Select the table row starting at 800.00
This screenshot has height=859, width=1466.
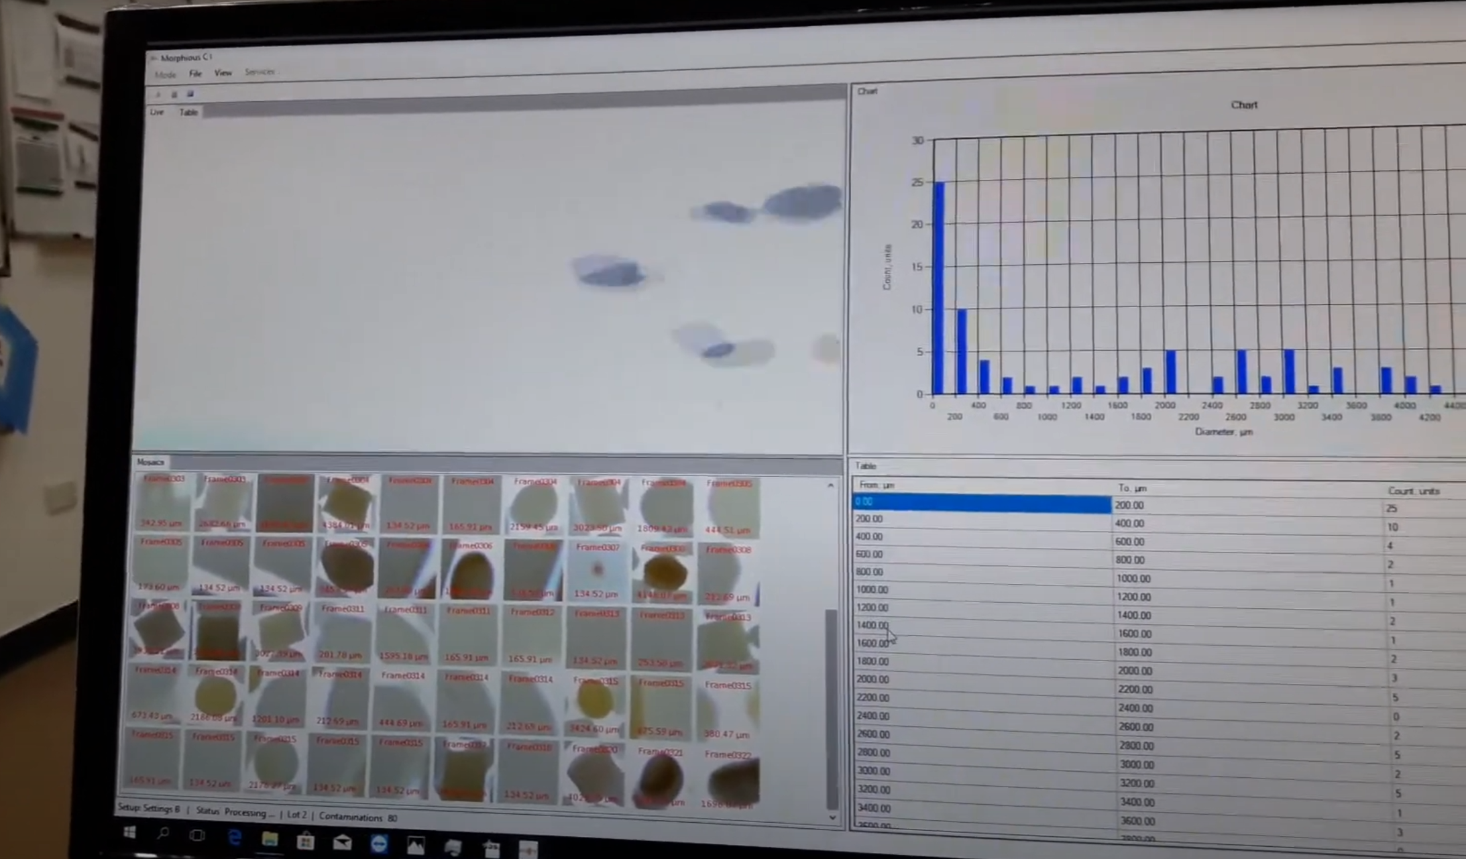(1160, 577)
